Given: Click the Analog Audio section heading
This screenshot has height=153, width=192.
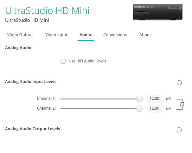Looking at the screenshot, I should (x=18, y=48).
